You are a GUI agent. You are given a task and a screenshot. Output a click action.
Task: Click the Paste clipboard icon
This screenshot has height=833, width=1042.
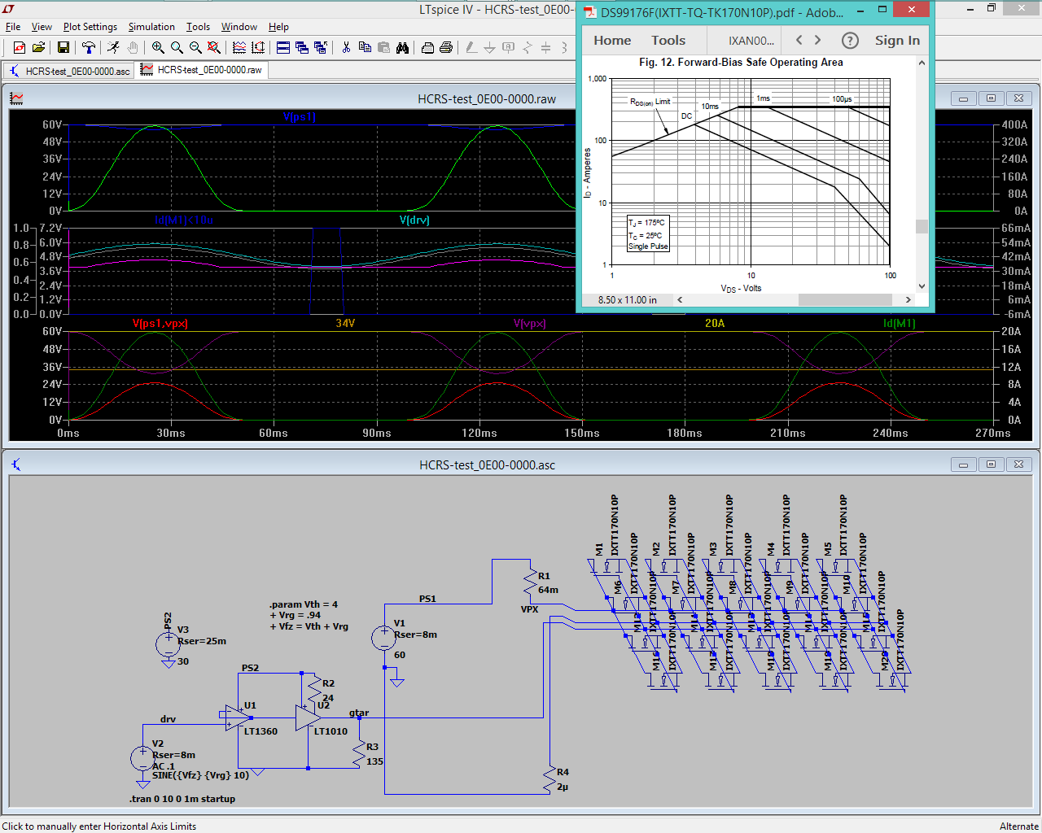click(x=383, y=48)
